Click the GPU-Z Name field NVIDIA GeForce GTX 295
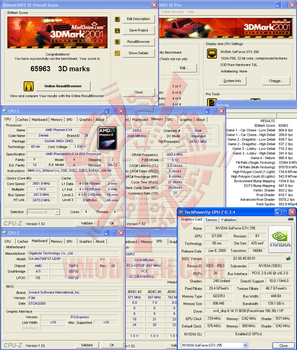The image size is (297, 350). click(x=235, y=228)
